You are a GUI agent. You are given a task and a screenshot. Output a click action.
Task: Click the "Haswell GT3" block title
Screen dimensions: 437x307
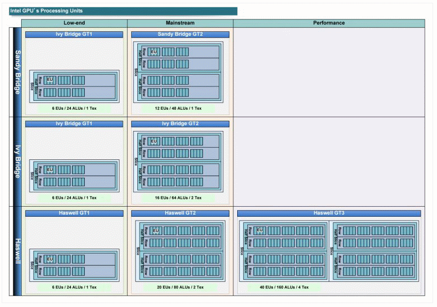(x=329, y=213)
